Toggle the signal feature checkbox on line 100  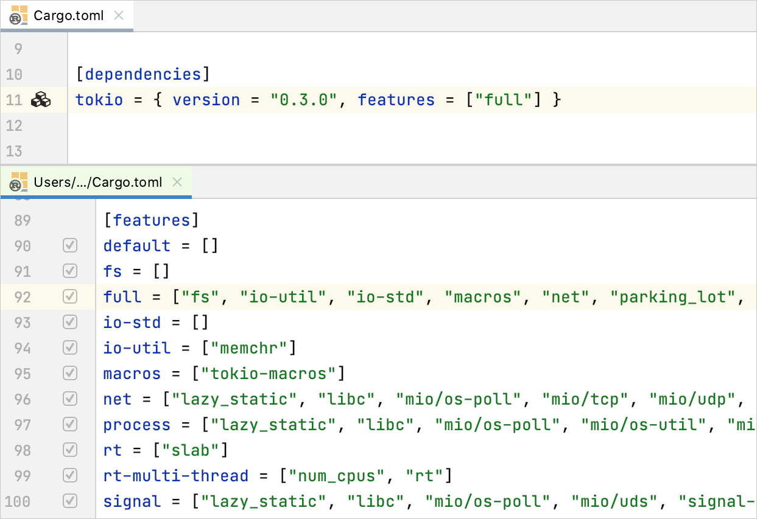tap(70, 501)
